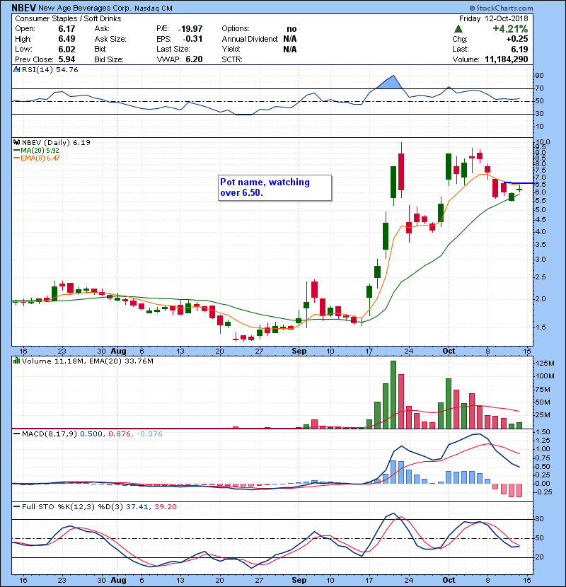Click the 'SCTR:' label
The height and width of the screenshot is (587, 566).
pos(232,59)
